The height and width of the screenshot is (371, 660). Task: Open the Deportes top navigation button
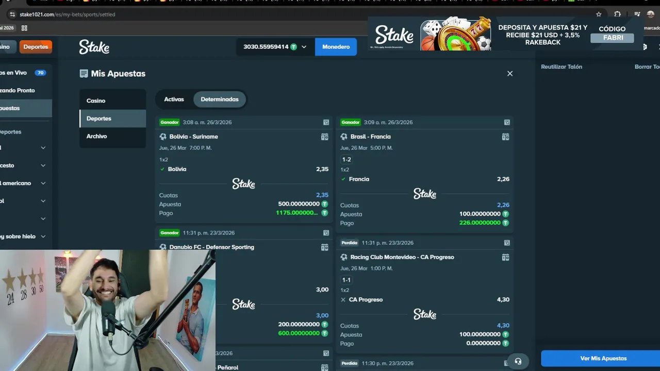click(x=36, y=47)
